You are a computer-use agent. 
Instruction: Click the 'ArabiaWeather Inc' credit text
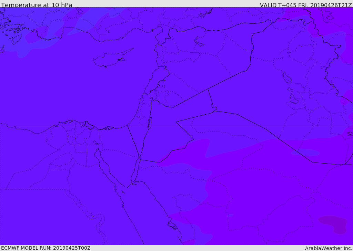click(x=329, y=248)
